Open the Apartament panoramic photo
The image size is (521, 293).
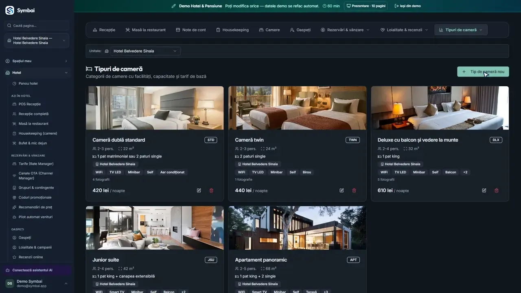[x=297, y=228]
